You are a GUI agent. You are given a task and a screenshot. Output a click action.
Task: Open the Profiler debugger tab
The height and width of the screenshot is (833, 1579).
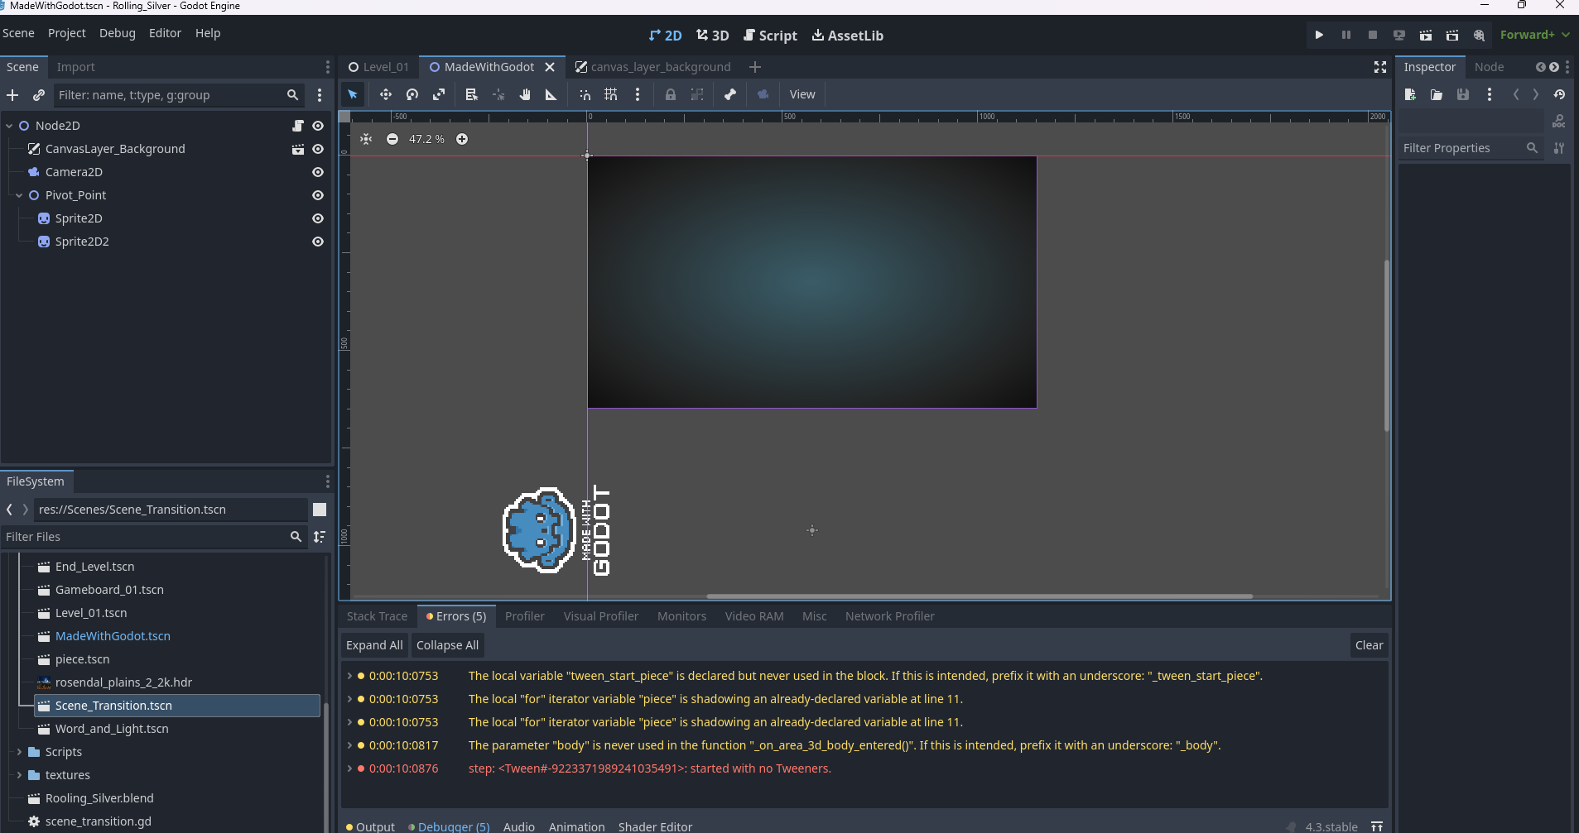(525, 616)
